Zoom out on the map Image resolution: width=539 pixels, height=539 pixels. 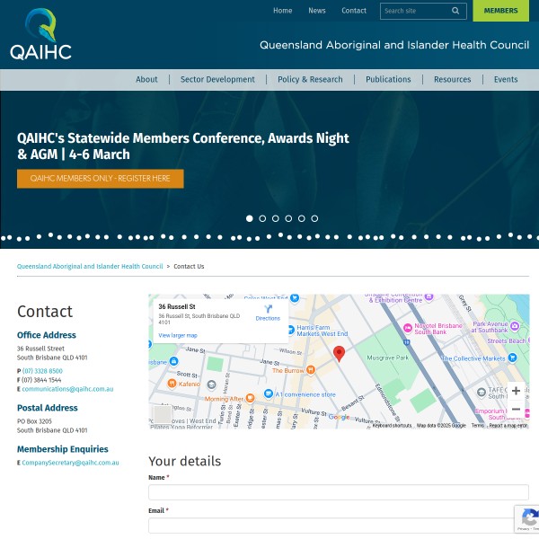click(x=516, y=409)
